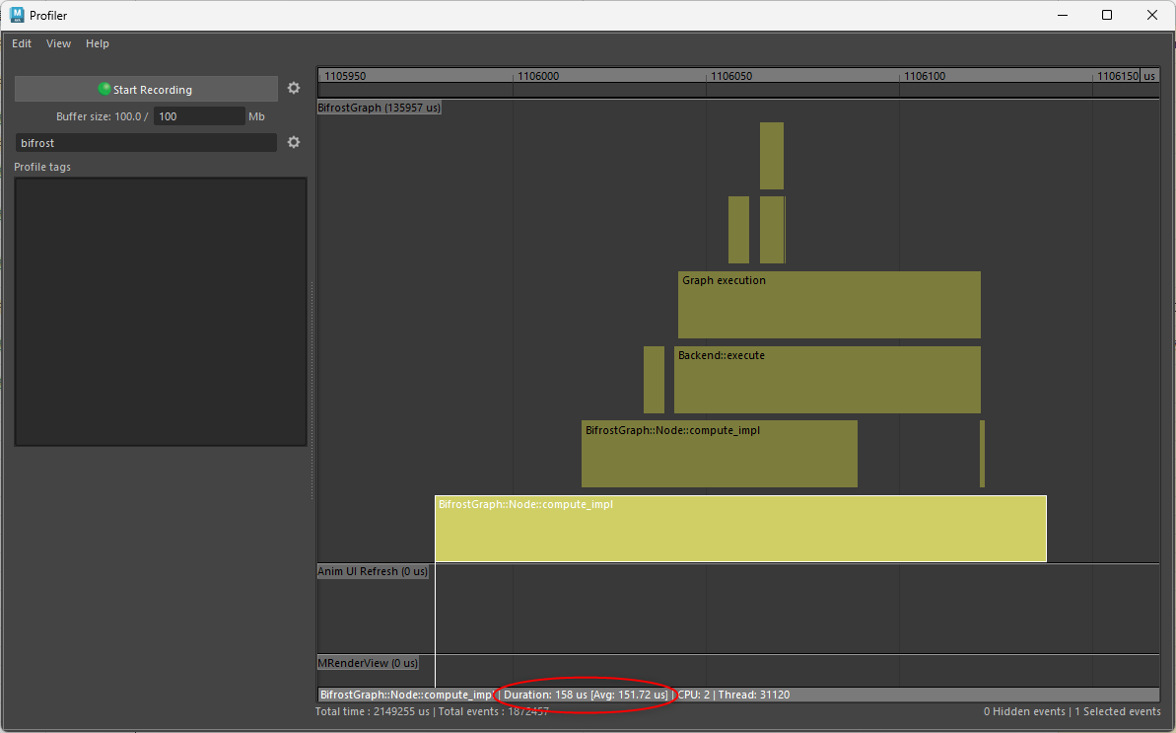The width and height of the screenshot is (1176, 733).
Task: Minimize the Profiler window
Action: click(1063, 15)
